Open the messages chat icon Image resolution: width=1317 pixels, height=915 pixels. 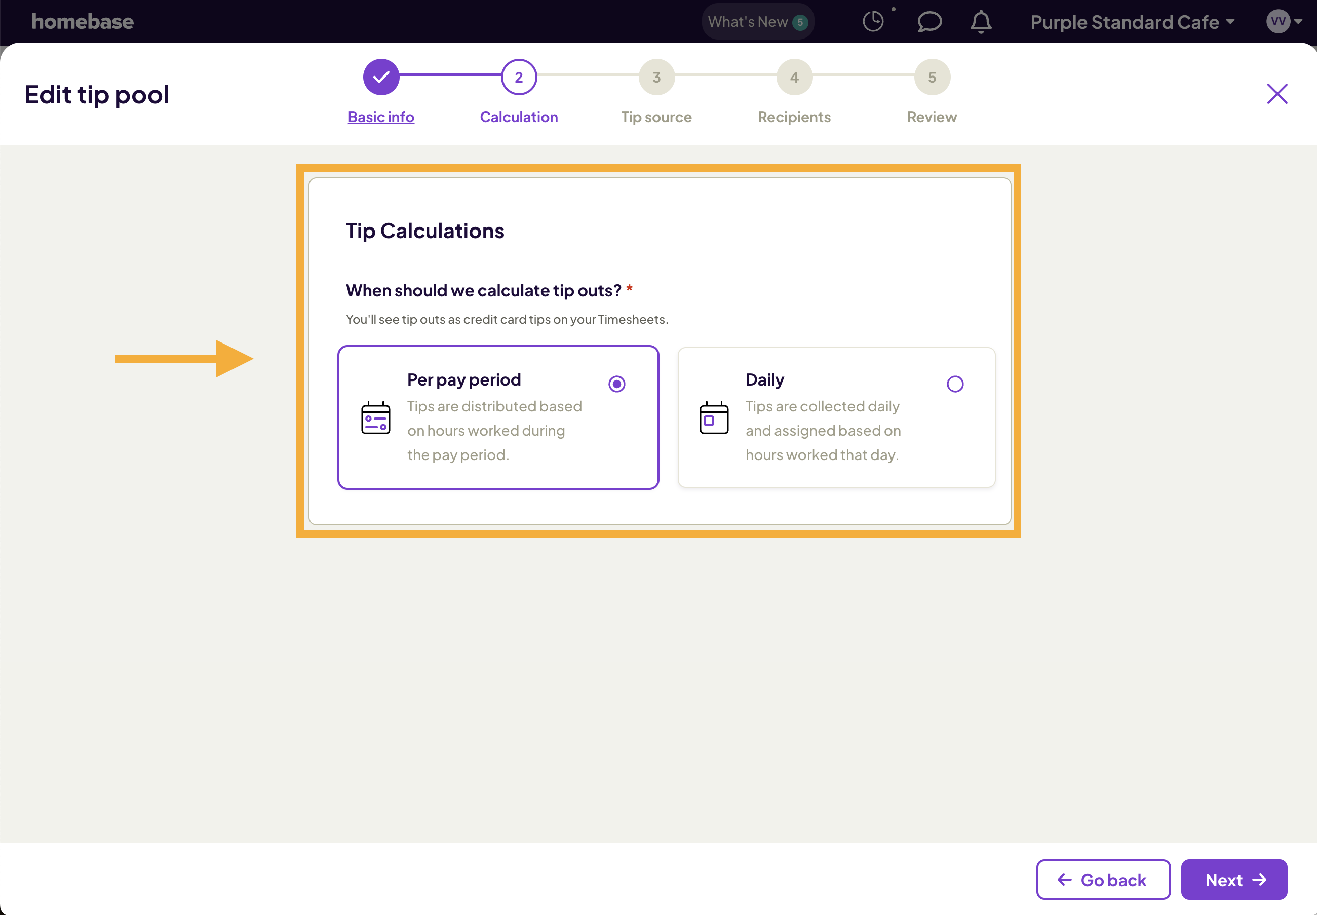pyautogui.click(x=928, y=21)
